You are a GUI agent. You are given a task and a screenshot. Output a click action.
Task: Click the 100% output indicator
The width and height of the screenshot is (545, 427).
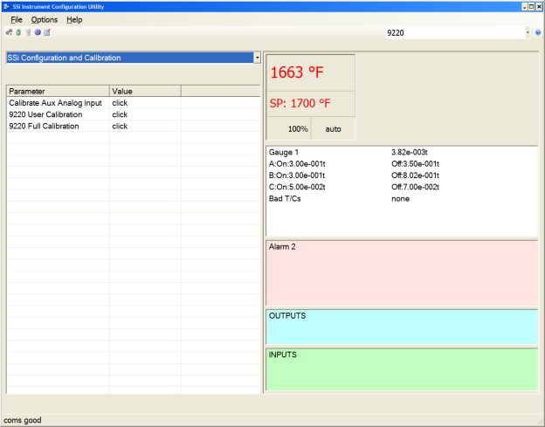298,128
